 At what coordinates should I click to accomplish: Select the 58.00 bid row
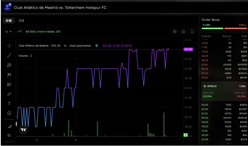tap(224, 126)
